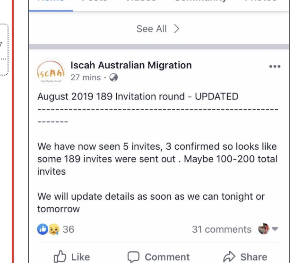The height and width of the screenshot is (263, 302).
Task: Switch to the Community tab
Action: pyautogui.click(x=200, y=1)
